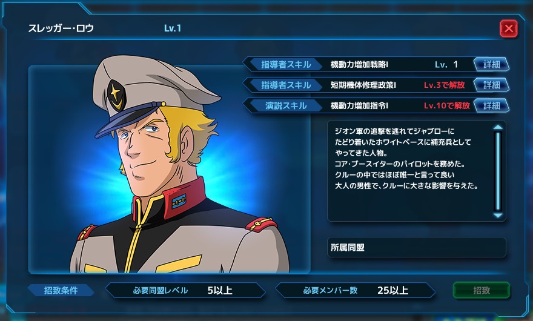Click the Lv.1 character level text
This screenshot has width=533, height=321.
(173, 28)
